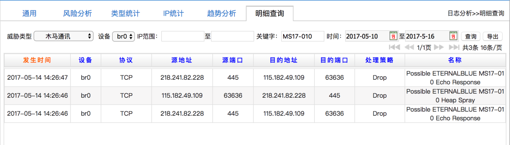
Task: Switch to the IP统计 tab
Action: click(x=173, y=13)
